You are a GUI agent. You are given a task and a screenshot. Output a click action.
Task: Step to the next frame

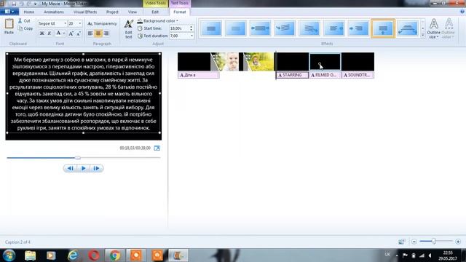click(96, 168)
